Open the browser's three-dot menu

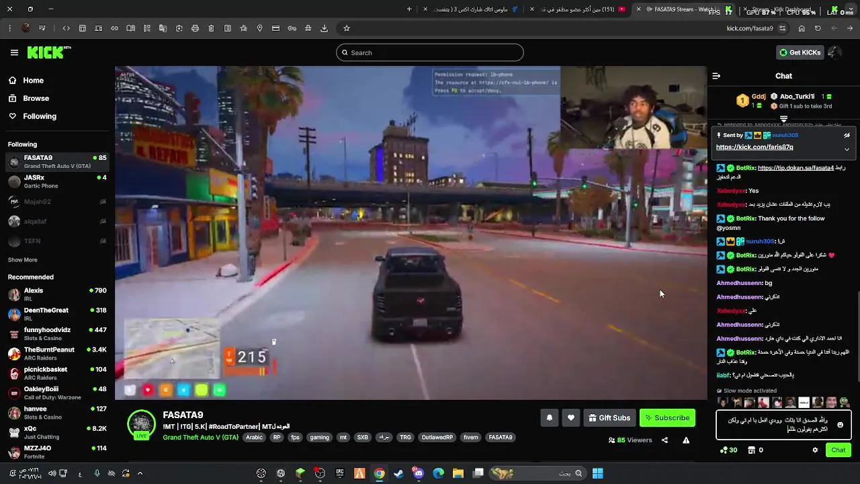9,28
